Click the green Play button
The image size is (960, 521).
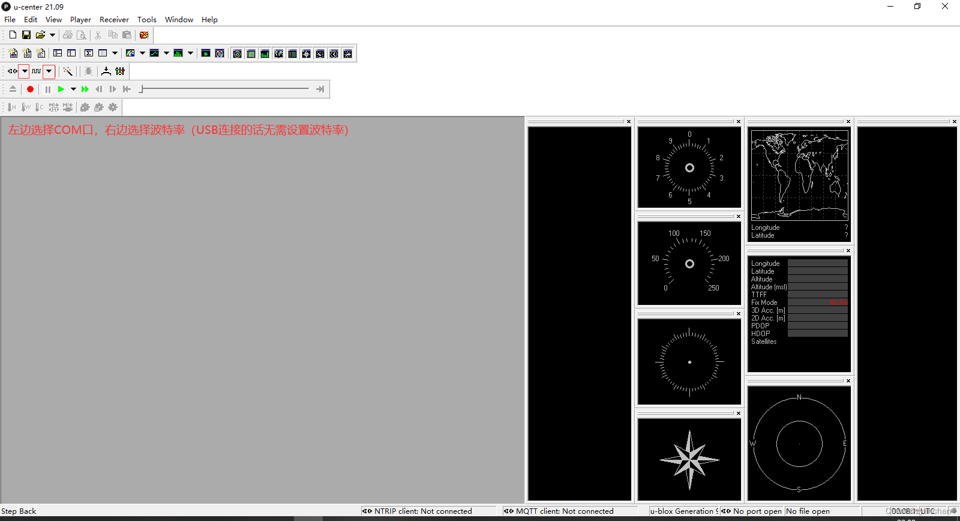coord(61,89)
